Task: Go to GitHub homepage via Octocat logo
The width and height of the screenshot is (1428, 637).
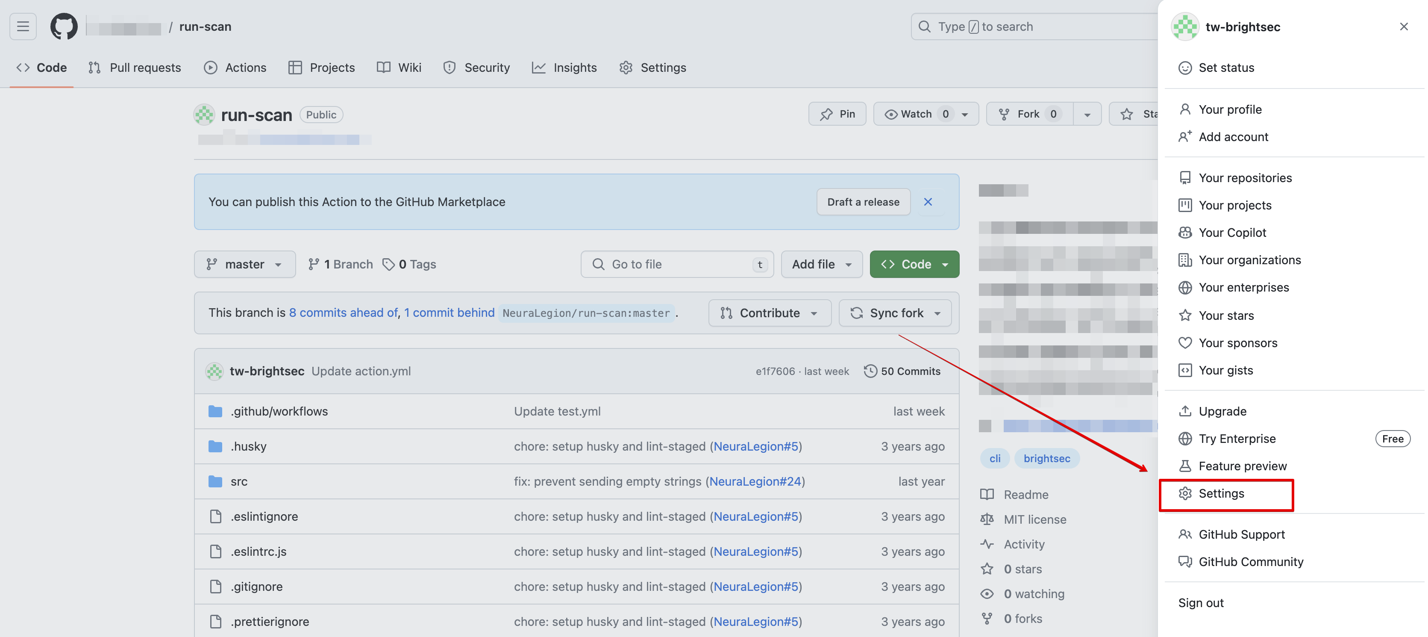Action: coord(64,27)
